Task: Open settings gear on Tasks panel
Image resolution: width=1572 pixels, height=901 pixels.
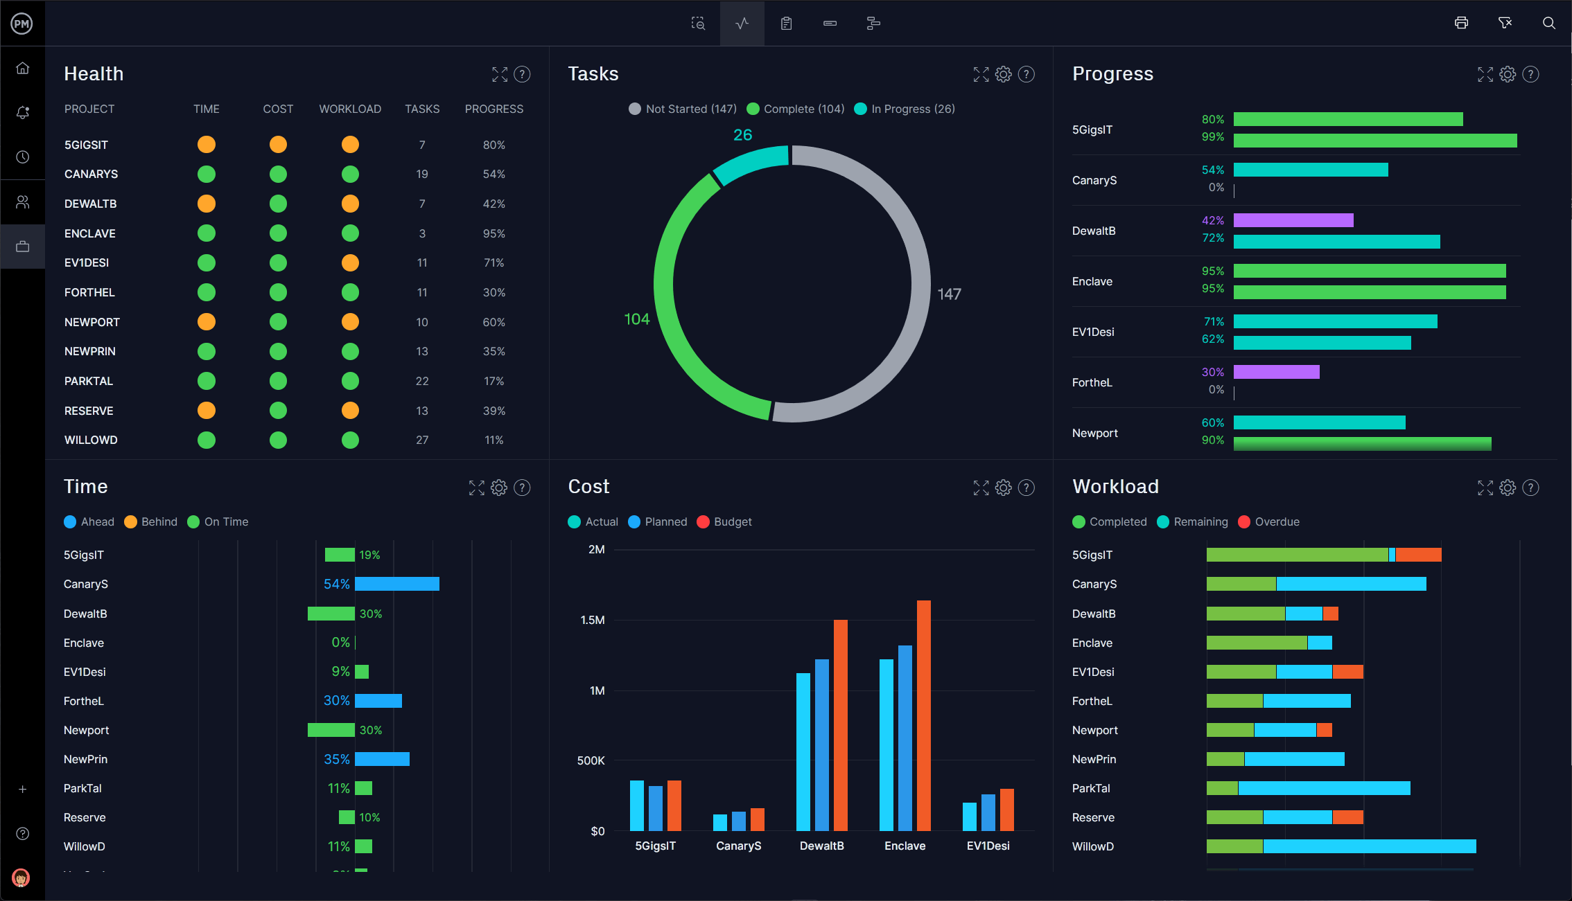Action: [x=1003, y=73]
